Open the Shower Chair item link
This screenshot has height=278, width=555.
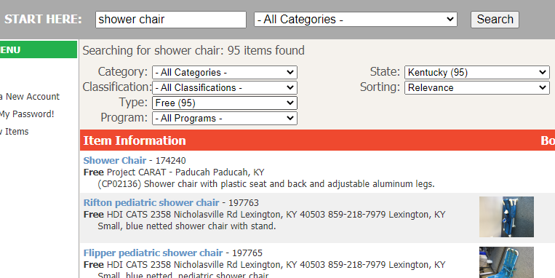pos(115,160)
